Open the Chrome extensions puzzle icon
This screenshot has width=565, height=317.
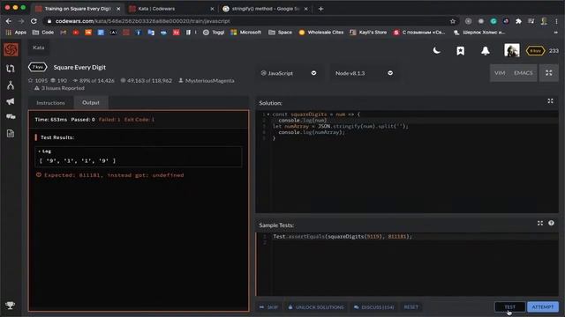(518, 21)
